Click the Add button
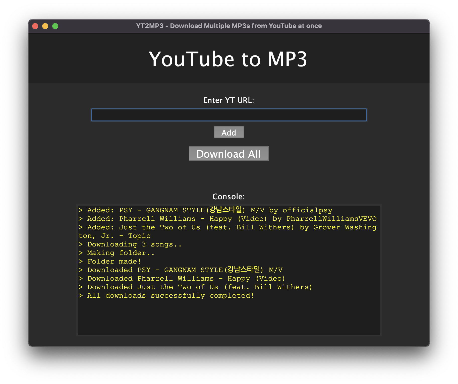The width and height of the screenshot is (458, 384). (229, 132)
